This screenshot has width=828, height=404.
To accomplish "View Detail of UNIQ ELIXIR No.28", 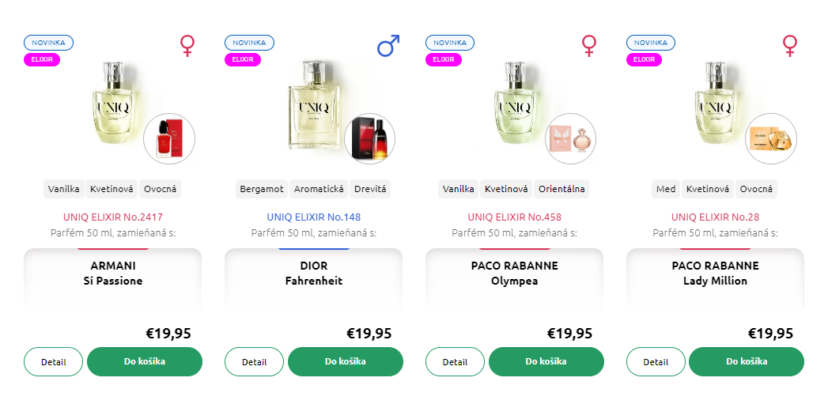I will point(656,362).
